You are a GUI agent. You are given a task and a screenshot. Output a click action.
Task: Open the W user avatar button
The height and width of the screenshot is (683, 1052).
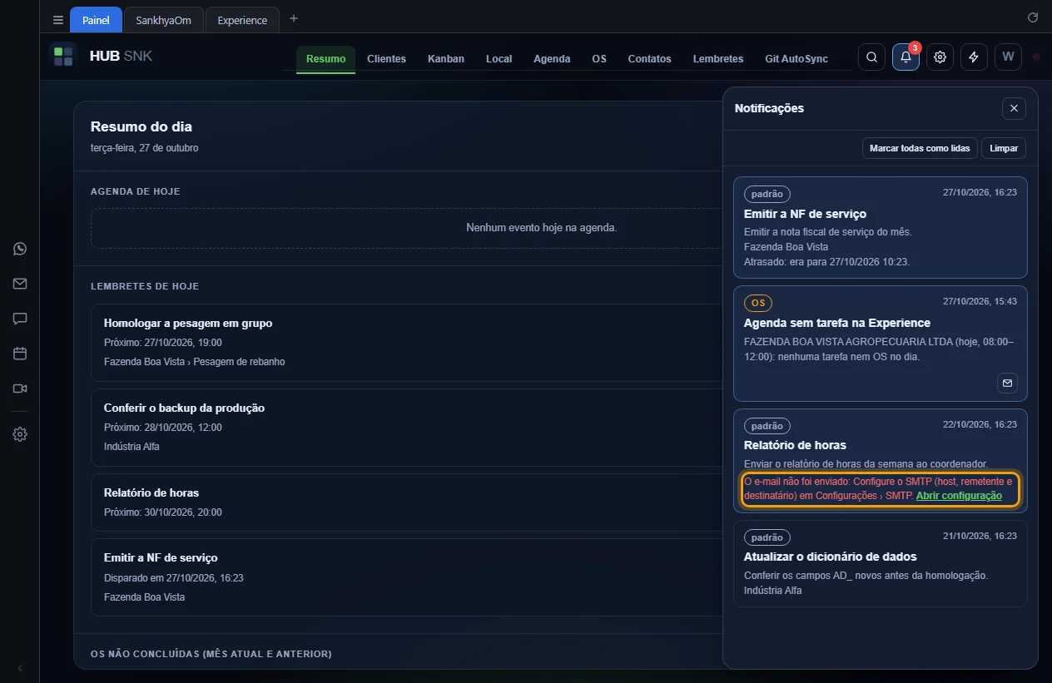point(1008,57)
